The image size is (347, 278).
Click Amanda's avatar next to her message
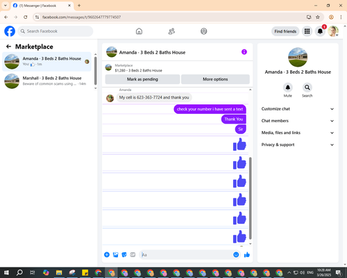tap(110, 98)
